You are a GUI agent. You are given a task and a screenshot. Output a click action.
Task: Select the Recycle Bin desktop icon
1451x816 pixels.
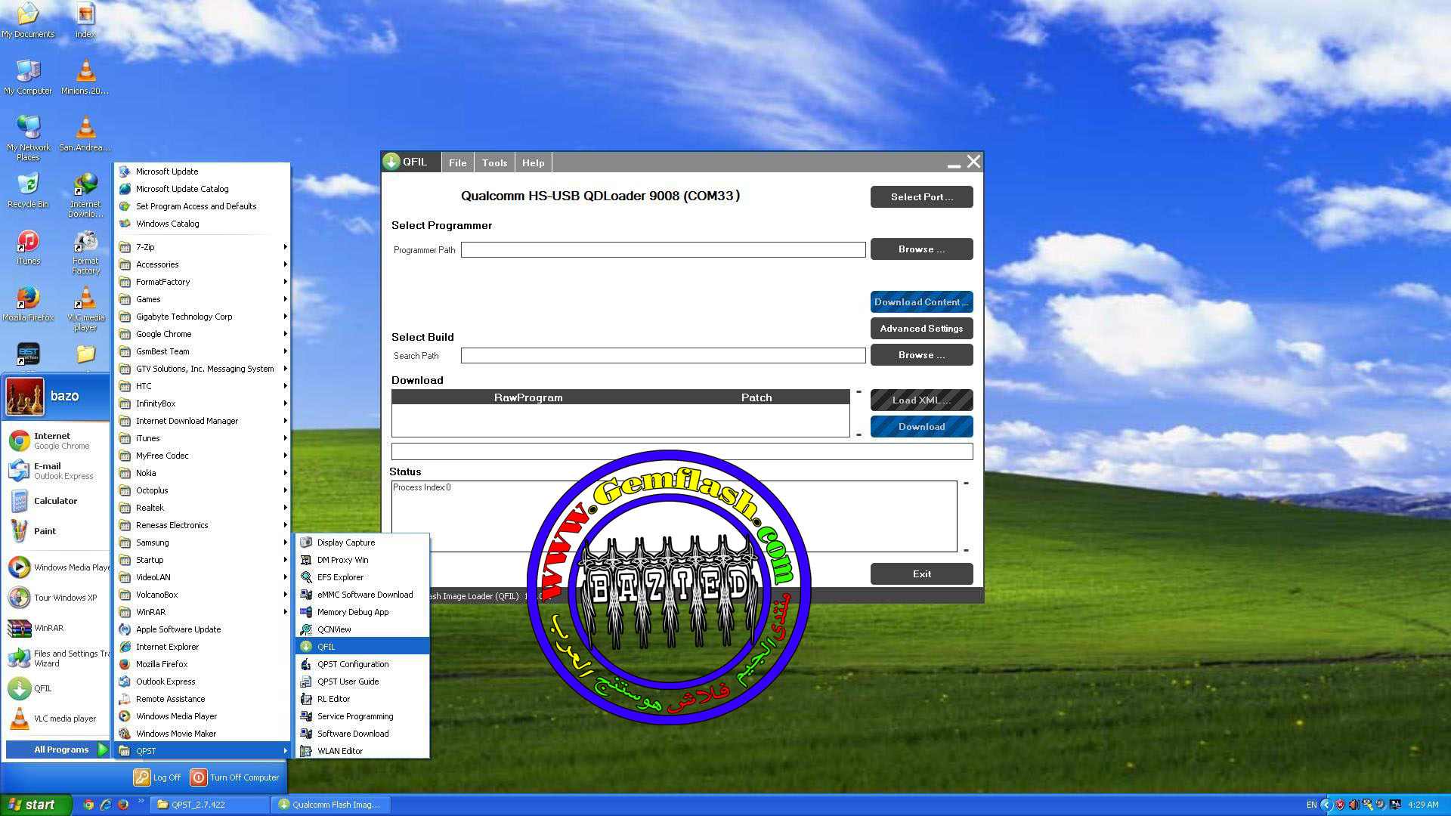[28, 190]
